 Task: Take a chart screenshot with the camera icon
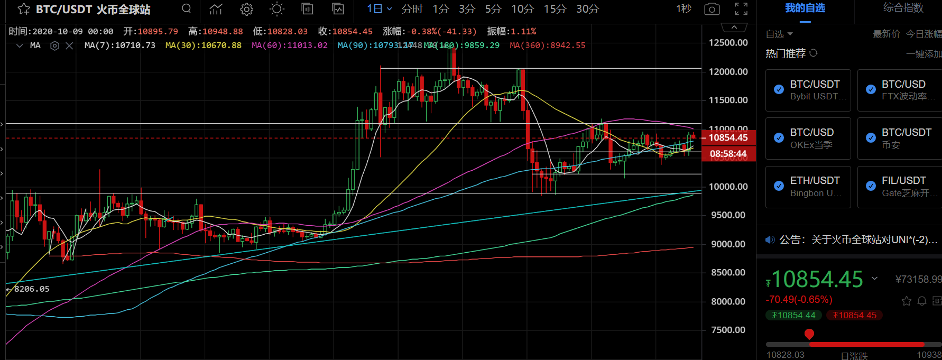pos(712,9)
